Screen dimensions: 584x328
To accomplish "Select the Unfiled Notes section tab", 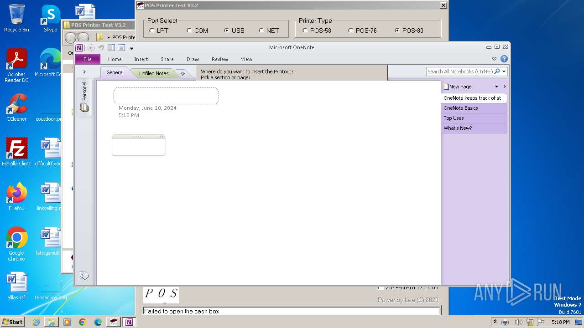I will [x=154, y=73].
